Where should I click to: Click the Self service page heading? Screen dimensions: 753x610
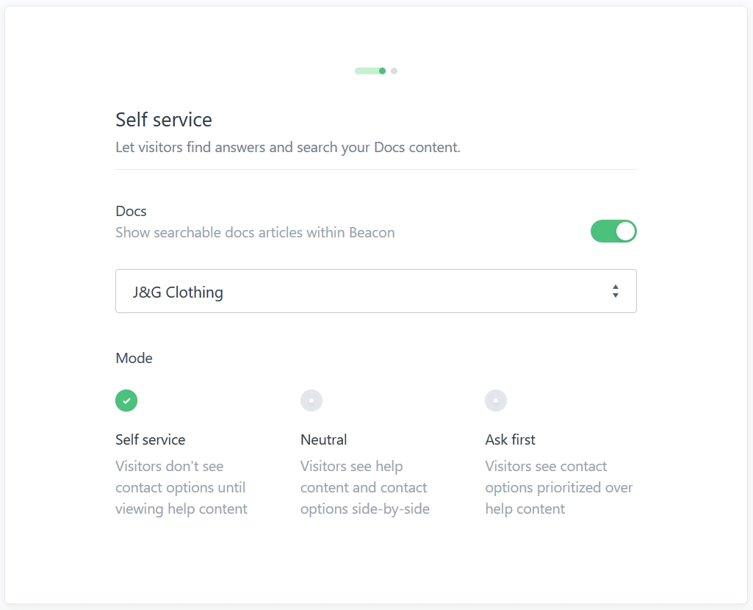point(164,120)
